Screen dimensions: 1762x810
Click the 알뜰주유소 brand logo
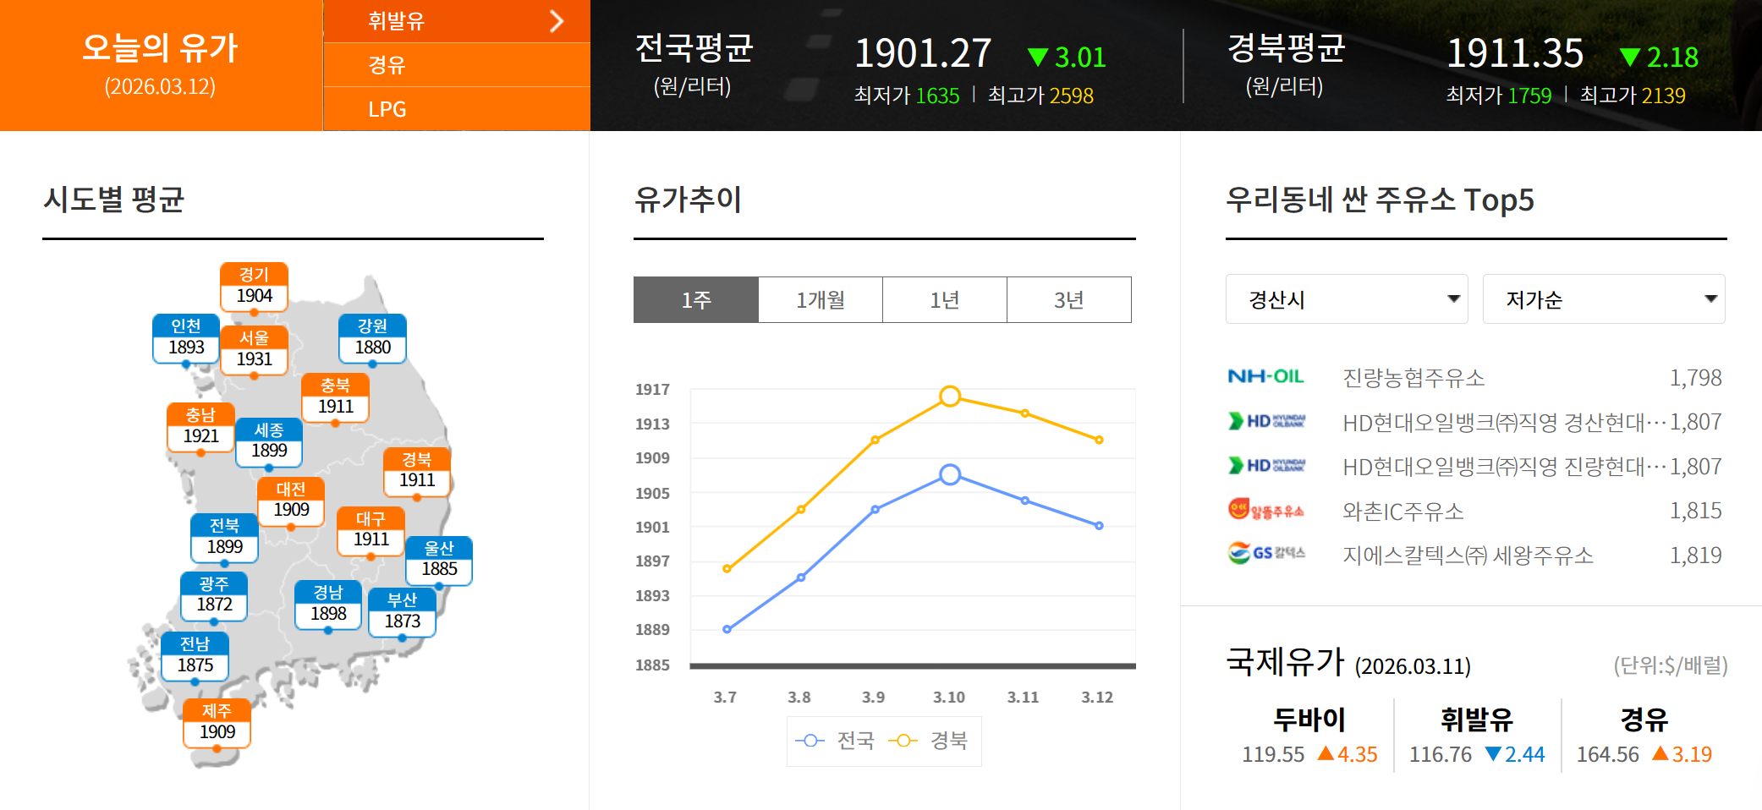[x=1265, y=510]
